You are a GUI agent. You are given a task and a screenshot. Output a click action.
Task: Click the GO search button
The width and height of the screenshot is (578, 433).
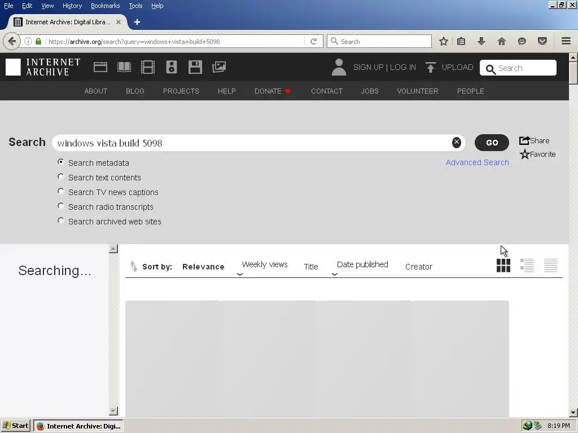click(492, 143)
